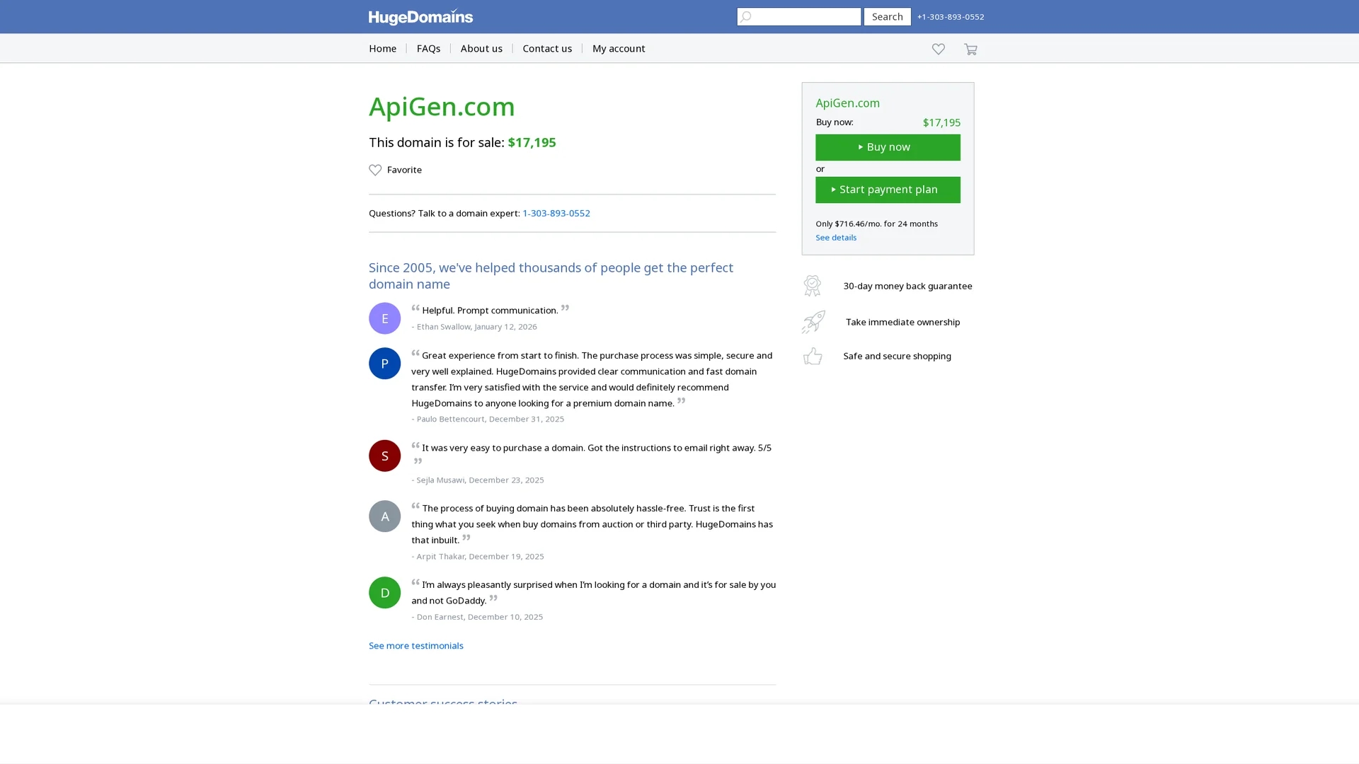The height and width of the screenshot is (764, 1359).
Task: Open the FAQs page
Action: pos(428,48)
